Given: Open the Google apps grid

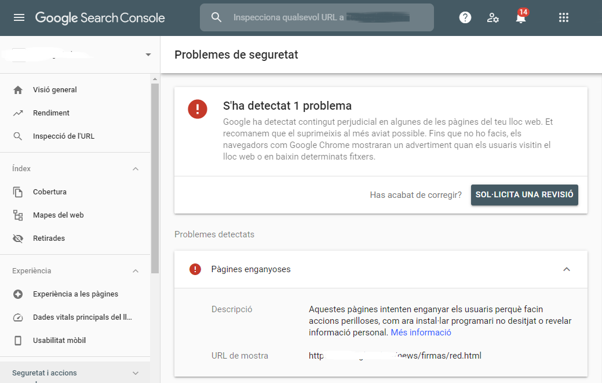Looking at the screenshot, I should [x=563, y=17].
